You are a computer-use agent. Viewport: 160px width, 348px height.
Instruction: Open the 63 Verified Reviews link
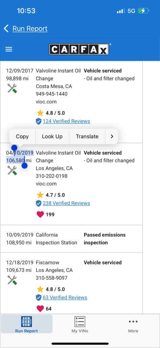(65, 297)
